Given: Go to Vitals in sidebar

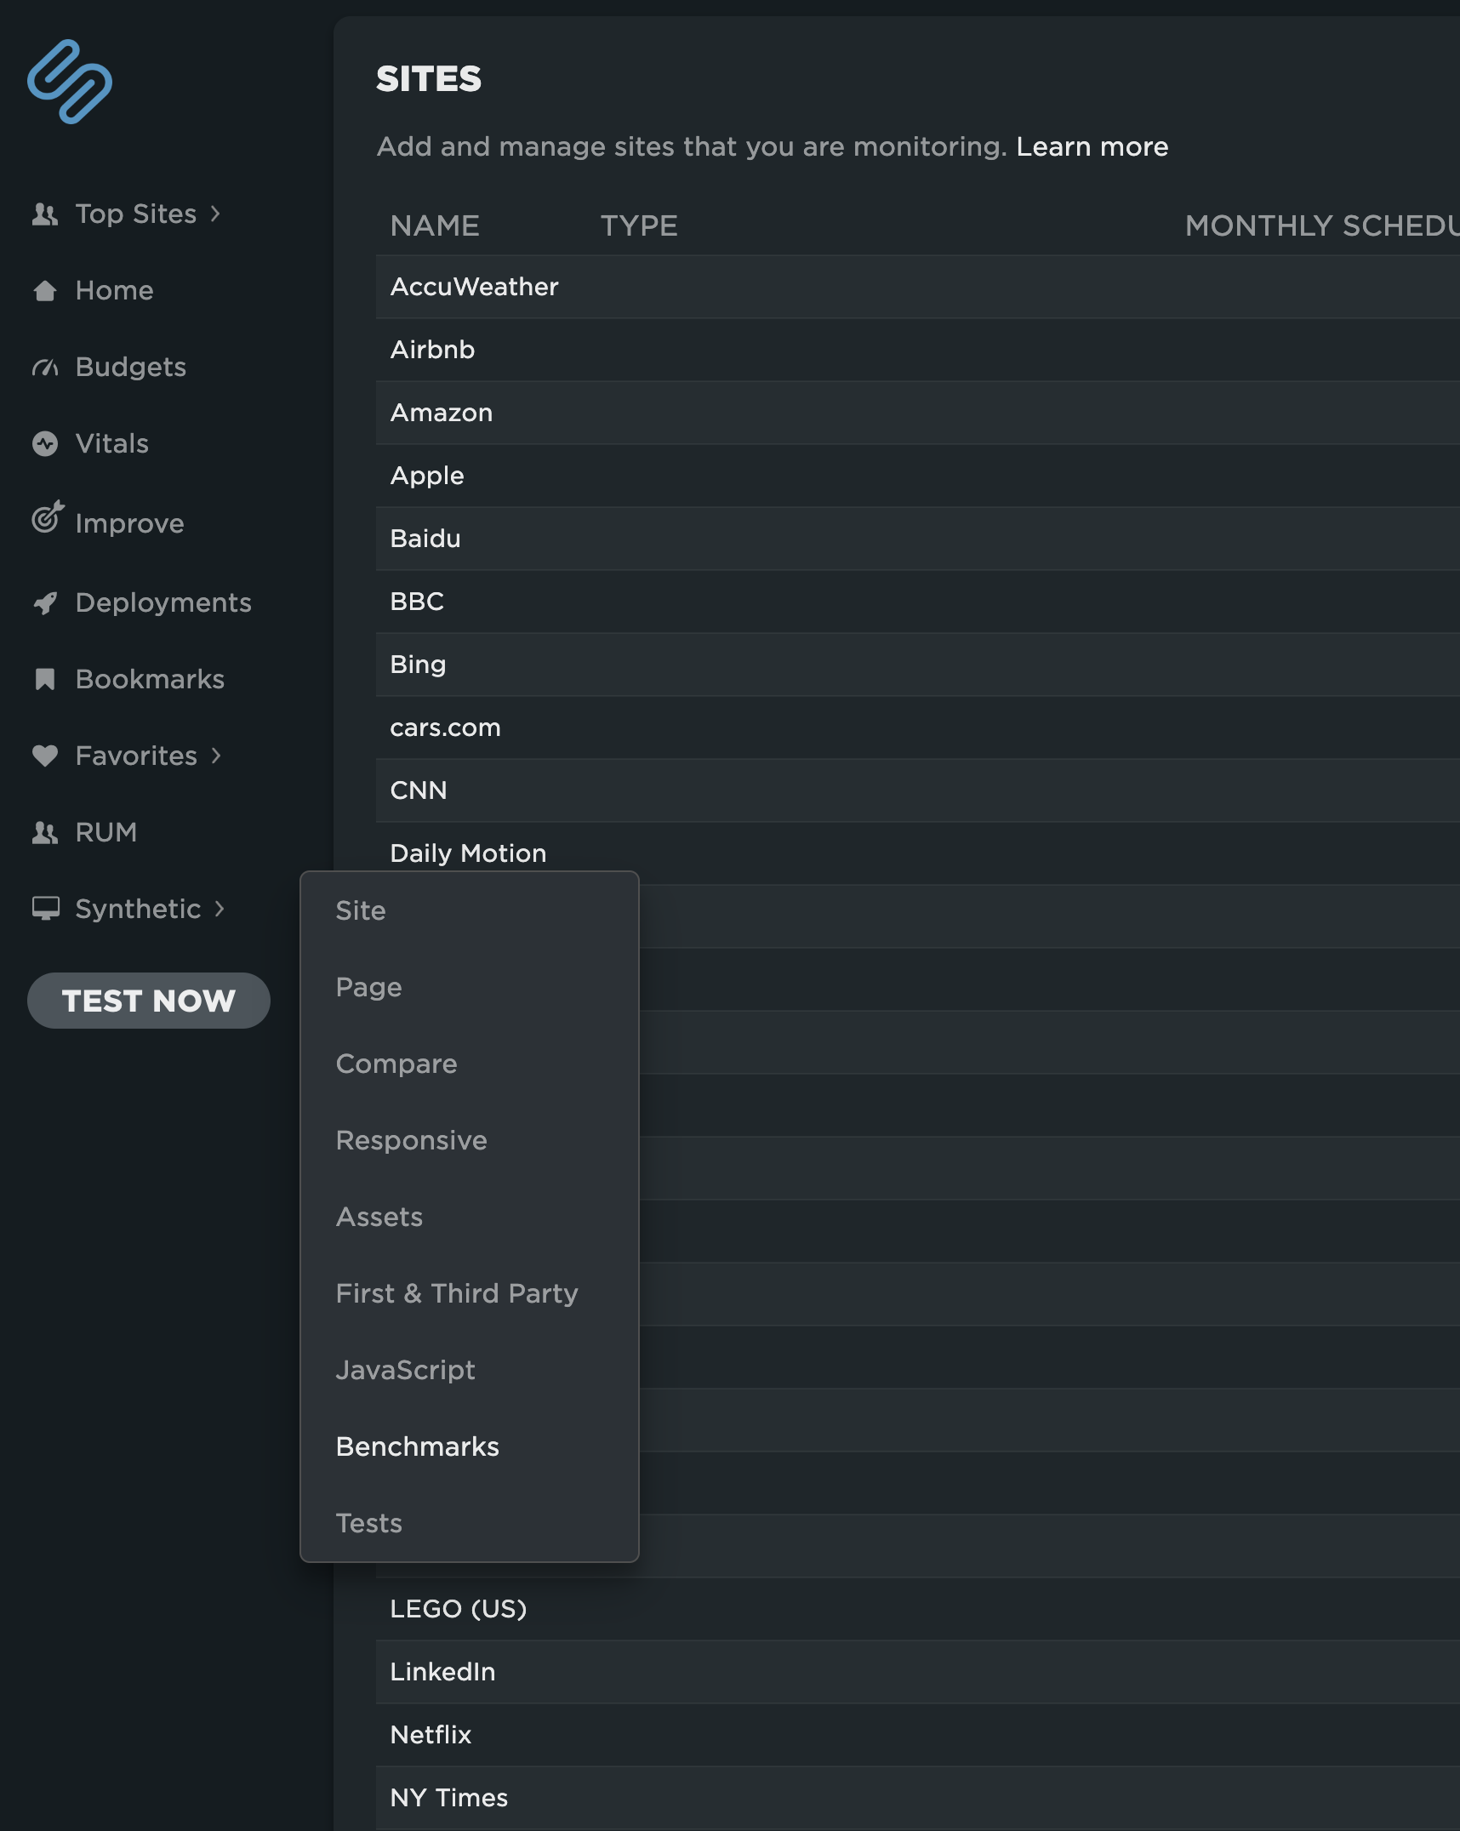Looking at the screenshot, I should coord(112,443).
